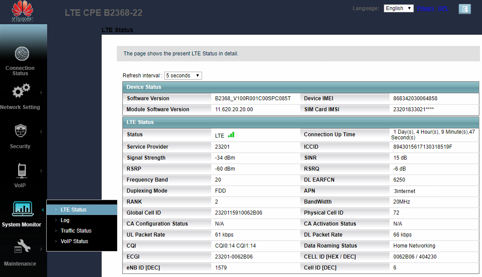This screenshot has height=277, width=482.
Task: Click the logout icon at top right
Action: coord(464,9)
